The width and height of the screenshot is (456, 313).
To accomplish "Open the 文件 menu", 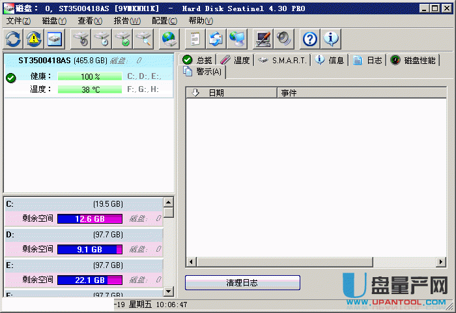I will click(x=18, y=21).
